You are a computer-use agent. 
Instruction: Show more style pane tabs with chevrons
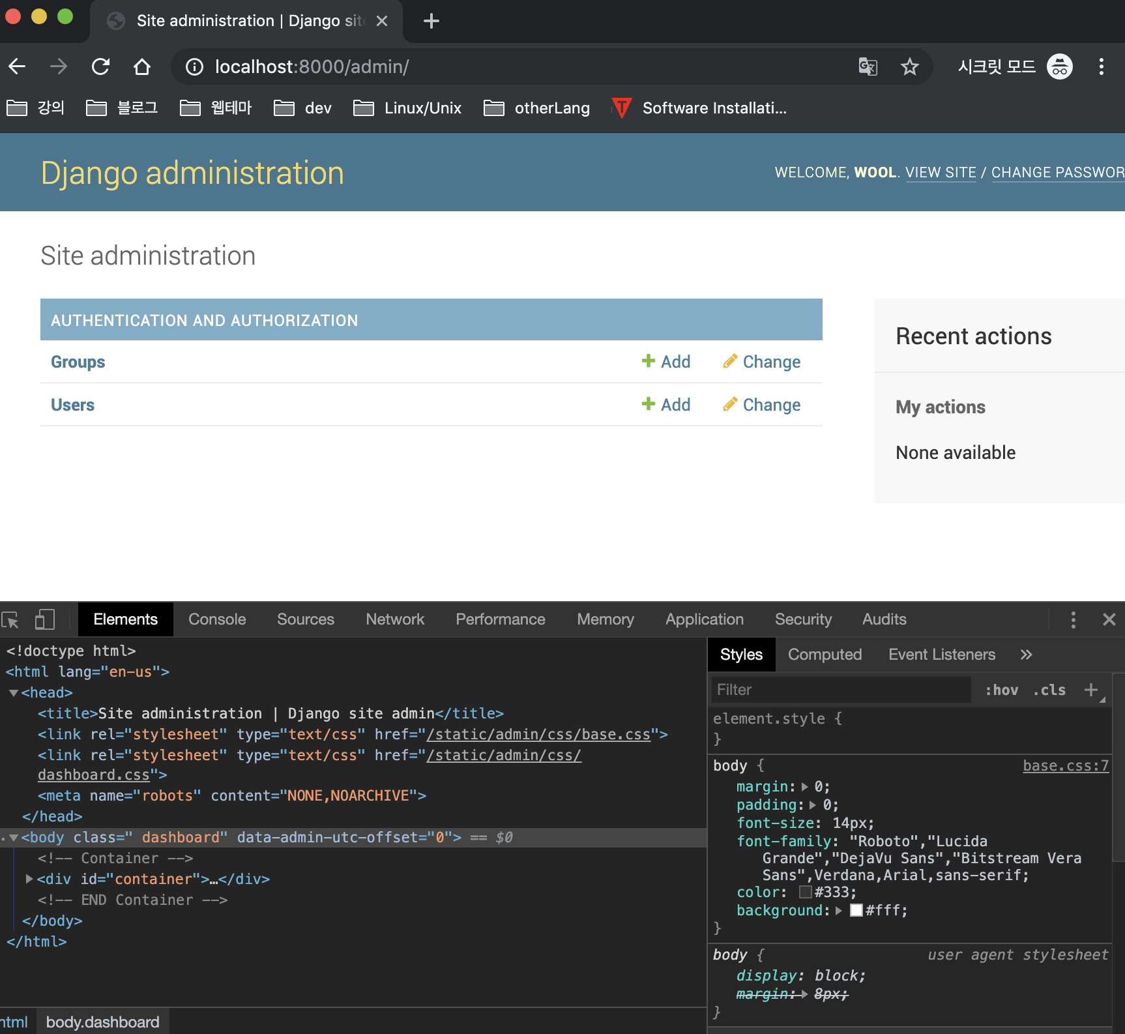[1027, 655]
